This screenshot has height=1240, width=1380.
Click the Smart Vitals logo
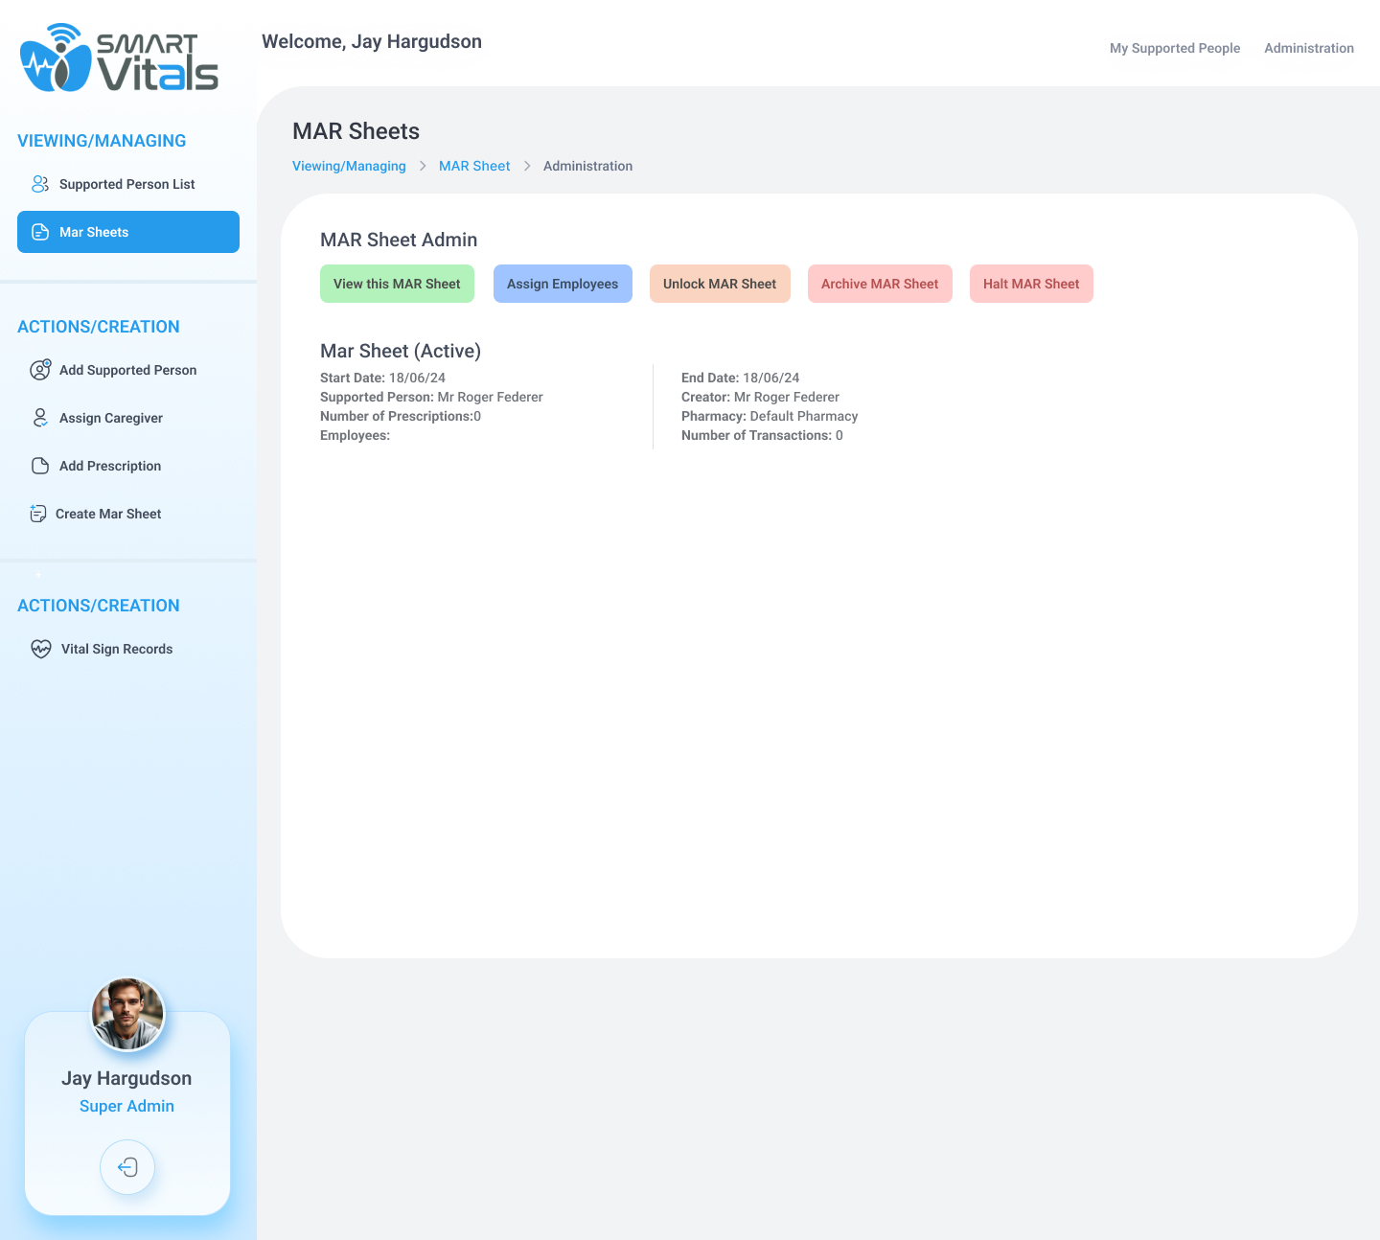(120, 58)
